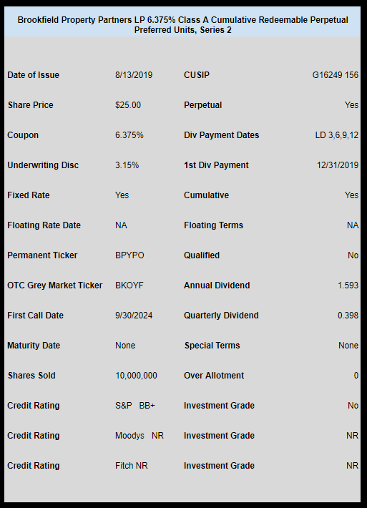Image resolution: width=367 pixels, height=508 pixels.
Task: Click the S&P BB+ credit rating
Action: coord(135,406)
